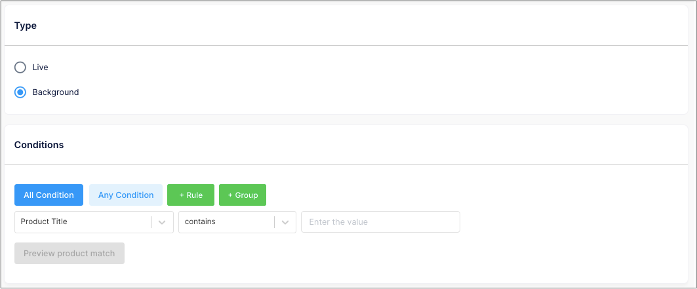Open the Product Title field dropdown
Image resolution: width=697 pixels, height=289 pixels.
pyautogui.click(x=94, y=222)
